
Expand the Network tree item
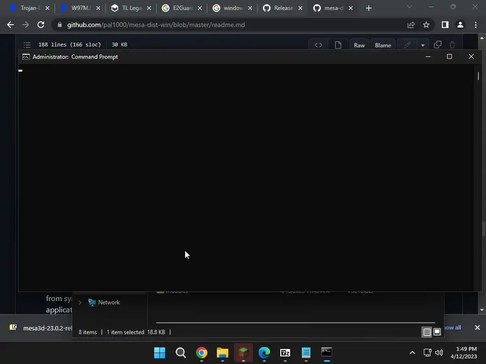click(80, 302)
